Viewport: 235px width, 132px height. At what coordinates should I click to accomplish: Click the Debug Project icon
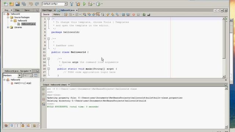[x=90, y=4]
